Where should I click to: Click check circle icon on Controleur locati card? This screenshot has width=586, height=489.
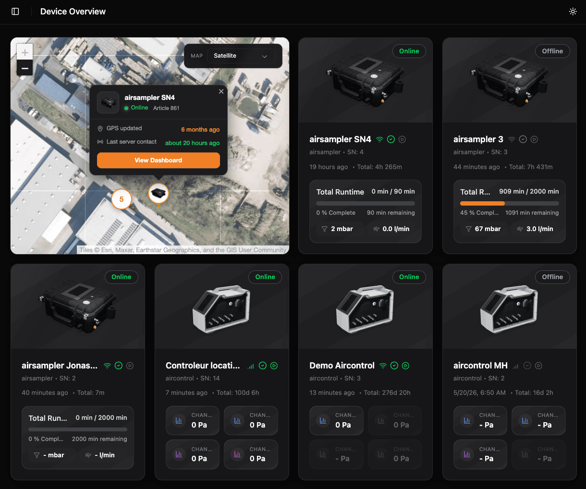click(263, 366)
